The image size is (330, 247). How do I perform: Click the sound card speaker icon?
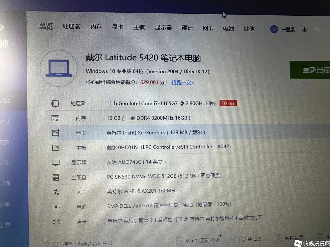click(56, 222)
